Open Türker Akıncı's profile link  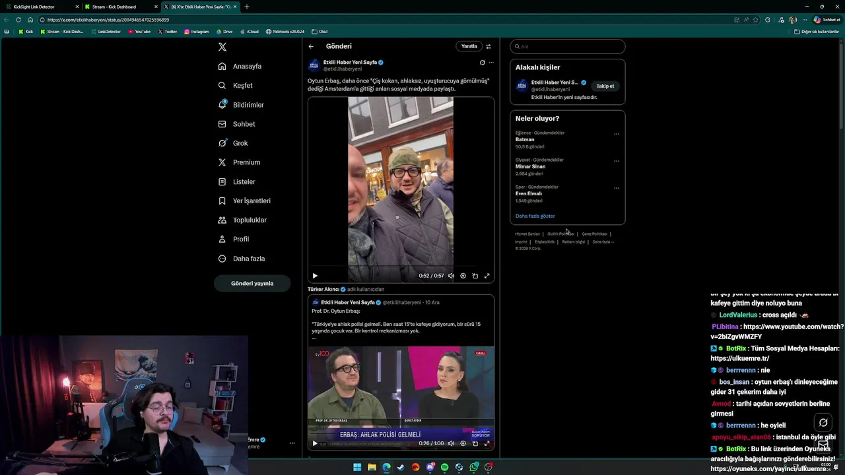pyautogui.click(x=323, y=289)
